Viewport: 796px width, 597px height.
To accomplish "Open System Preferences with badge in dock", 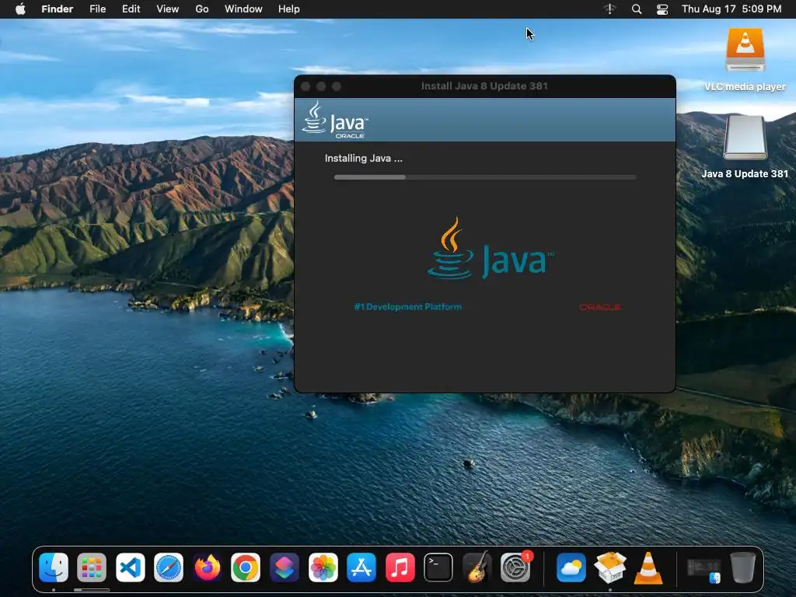I will (x=515, y=567).
